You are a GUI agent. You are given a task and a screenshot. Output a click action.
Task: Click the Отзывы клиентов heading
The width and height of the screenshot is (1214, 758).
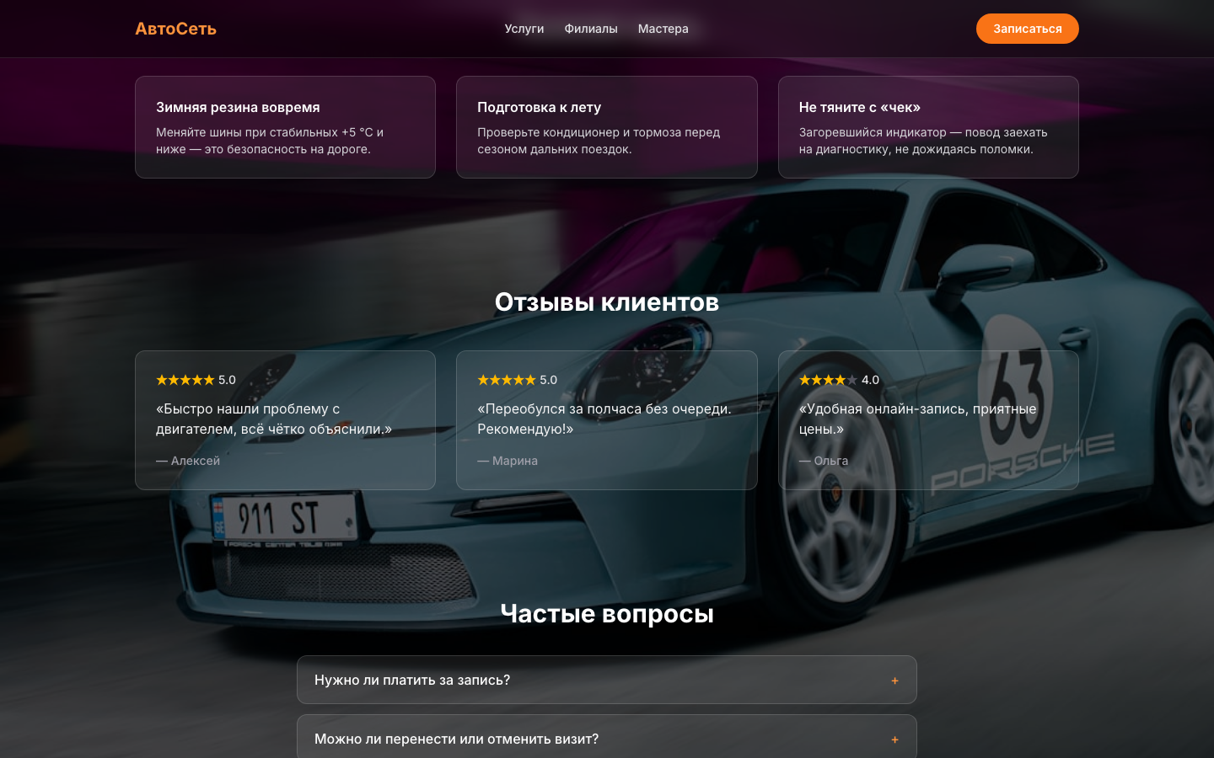pos(607,302)
